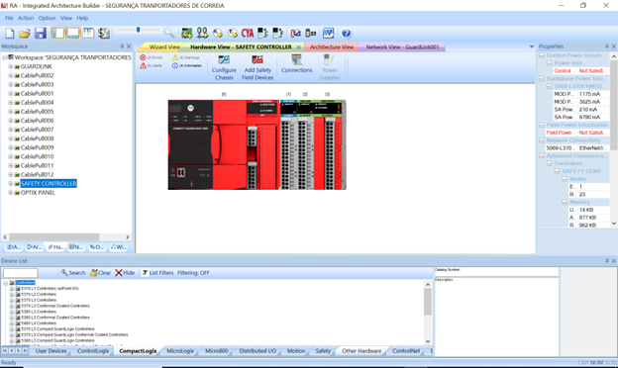Click the Search button in Device List
Viewport: 618px width, 368px height.
click(73, 273)
